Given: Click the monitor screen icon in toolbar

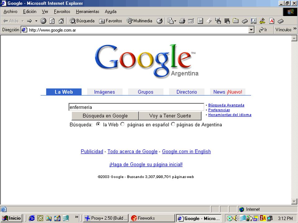Looking at the screenshot, I should (x=254, y=21).
